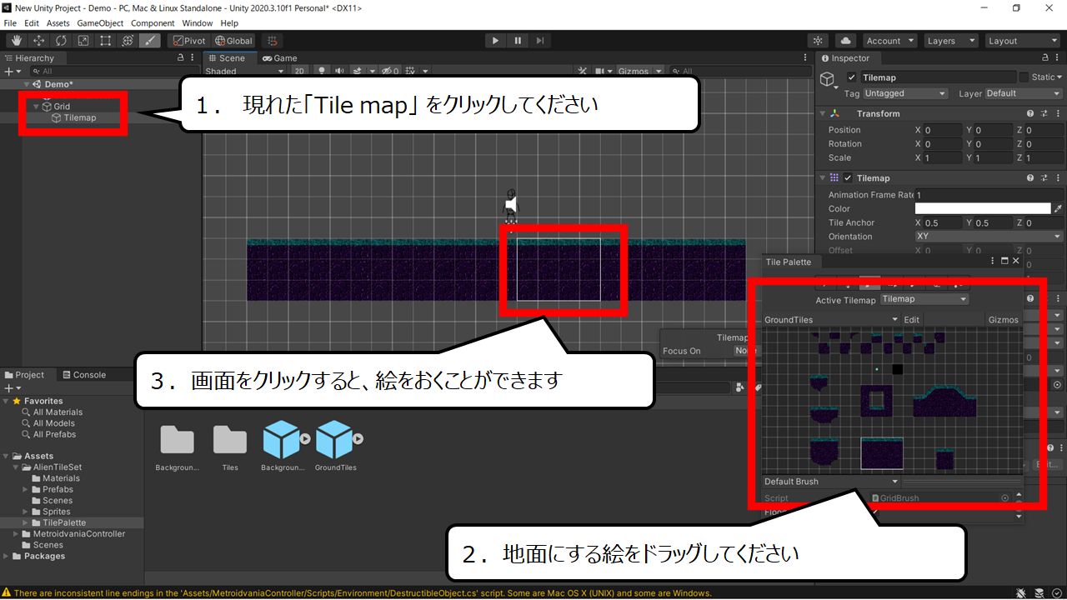This screenshot has width=1067, height=600.
Task: Open the Transform component context menu
Action: [x=1057, y=113]
